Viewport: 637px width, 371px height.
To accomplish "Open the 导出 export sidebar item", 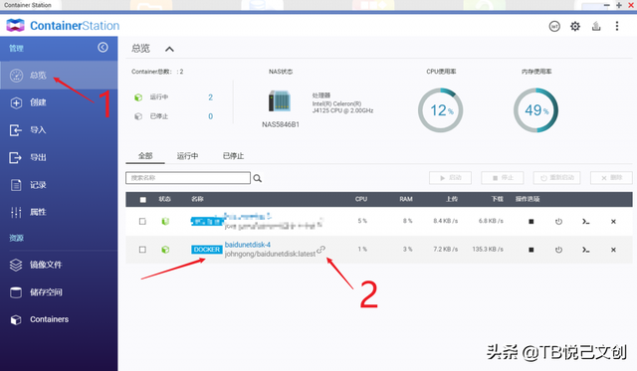I will coord(59,157).
